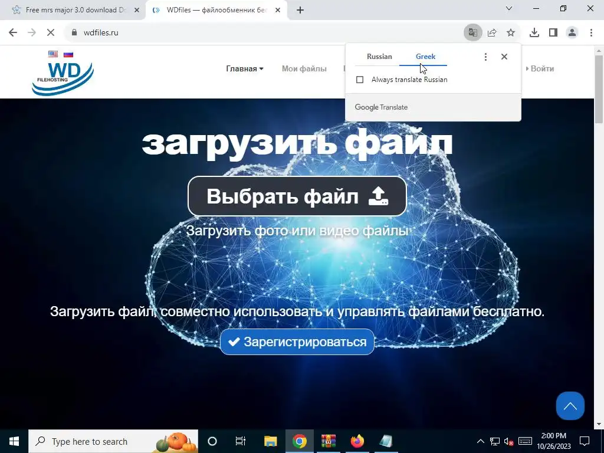The image size is (604, 453).
Task: Select the US flag language icon
Action: 53,54
